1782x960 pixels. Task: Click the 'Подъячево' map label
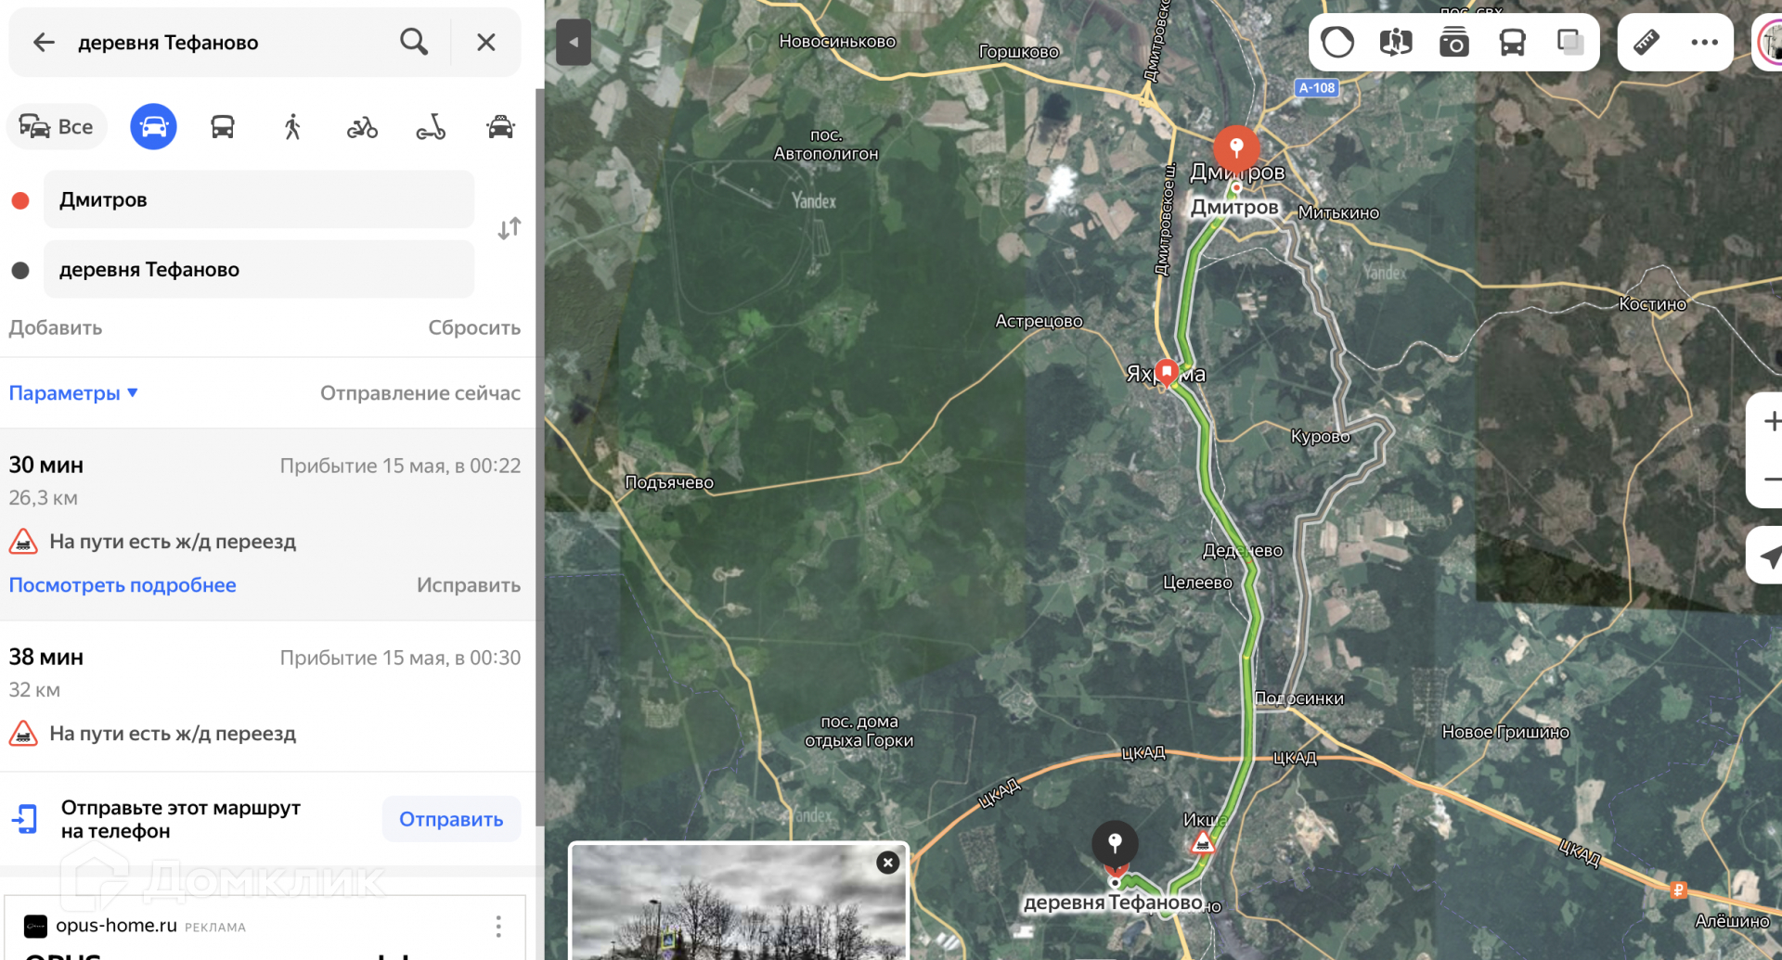[x=669, y=483]
